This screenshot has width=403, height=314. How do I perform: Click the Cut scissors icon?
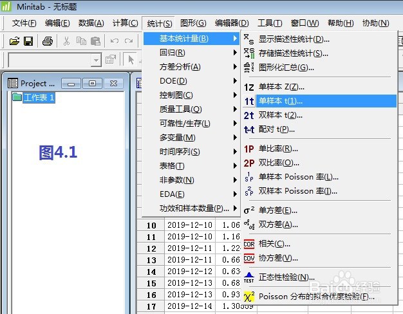66,41
